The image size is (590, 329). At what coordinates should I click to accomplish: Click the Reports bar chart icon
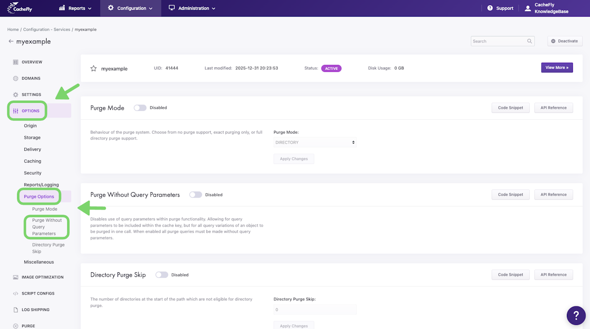(x=62, y=8)
